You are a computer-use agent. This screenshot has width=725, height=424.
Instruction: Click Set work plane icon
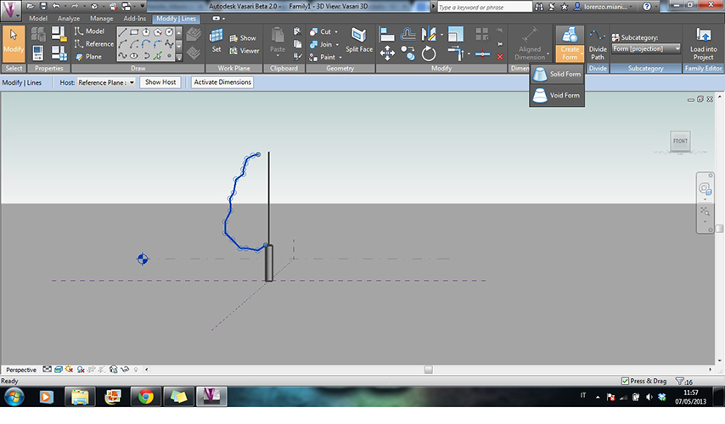216,41
